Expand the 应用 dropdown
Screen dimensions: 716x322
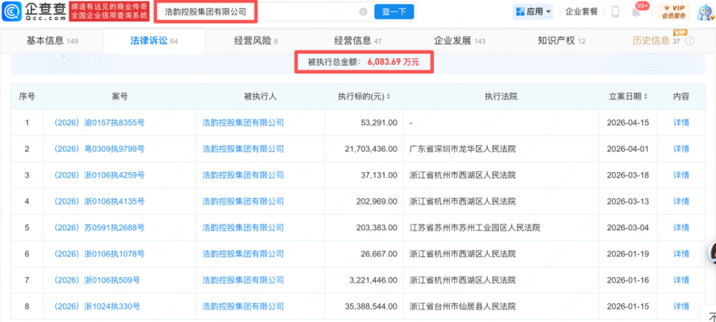click(533, 12)
